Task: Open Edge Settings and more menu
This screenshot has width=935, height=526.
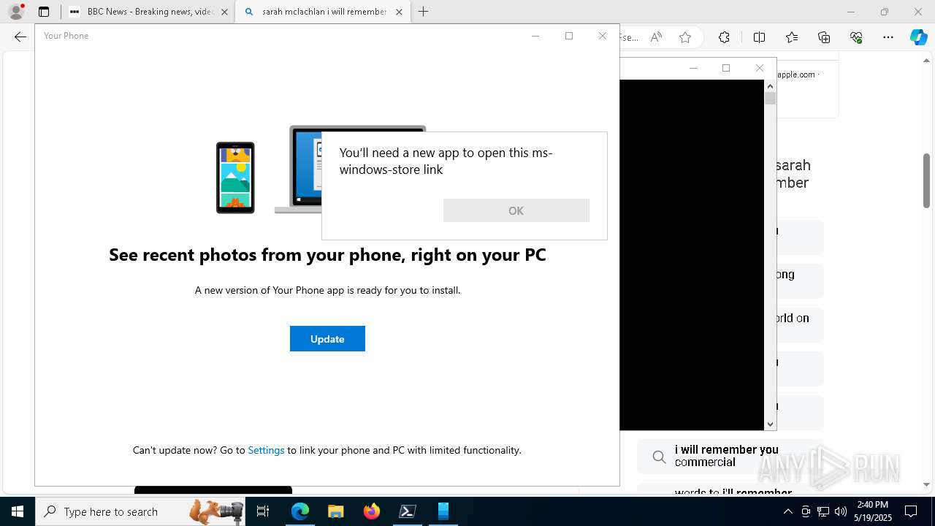Action: pyautogui.click(x=888, y=37)
